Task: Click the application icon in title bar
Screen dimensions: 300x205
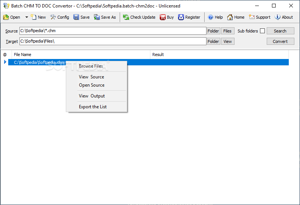Action: click(6, 6)
